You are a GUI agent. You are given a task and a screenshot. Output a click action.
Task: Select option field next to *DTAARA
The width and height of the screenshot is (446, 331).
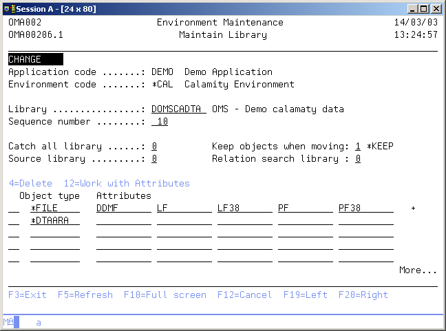14,221
